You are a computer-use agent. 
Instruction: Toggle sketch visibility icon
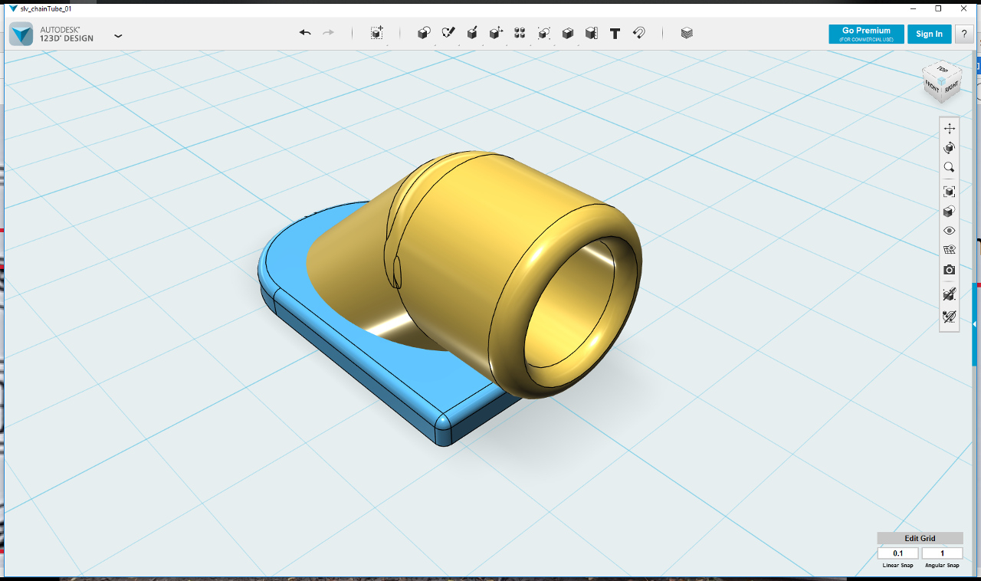950,294
